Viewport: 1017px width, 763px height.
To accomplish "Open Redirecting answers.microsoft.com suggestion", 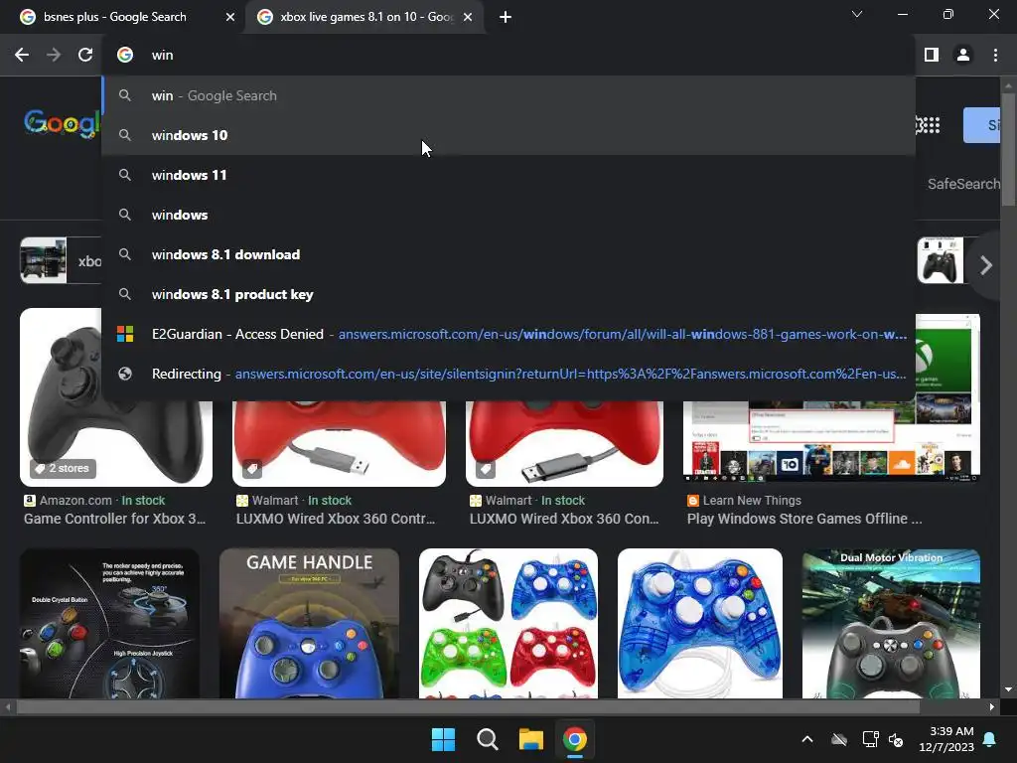I will [x=508, y=374].
